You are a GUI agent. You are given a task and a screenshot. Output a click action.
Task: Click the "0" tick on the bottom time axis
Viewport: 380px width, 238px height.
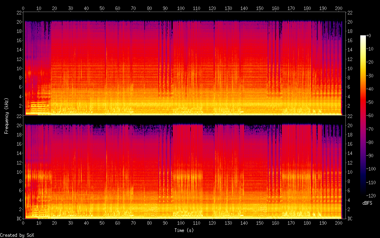[x=23, y=223]
